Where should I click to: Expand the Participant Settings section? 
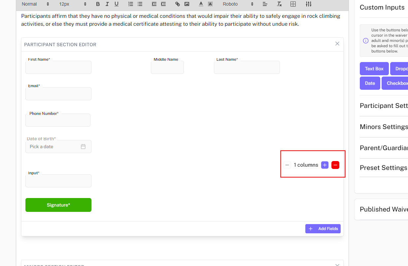point(384,106)
